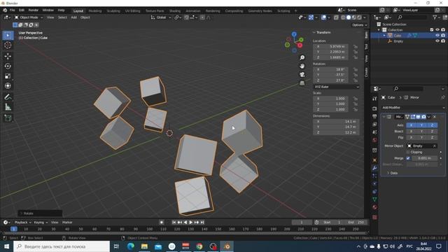Expand the Cube item in outliner
The width and height of the screenshot is (448, 252).
coord(384,36)
